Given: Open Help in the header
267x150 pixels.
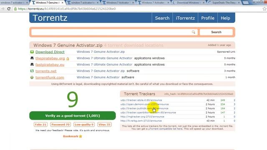Looking at the screenshot, I should pyautogui.click(x=225, y=18).
